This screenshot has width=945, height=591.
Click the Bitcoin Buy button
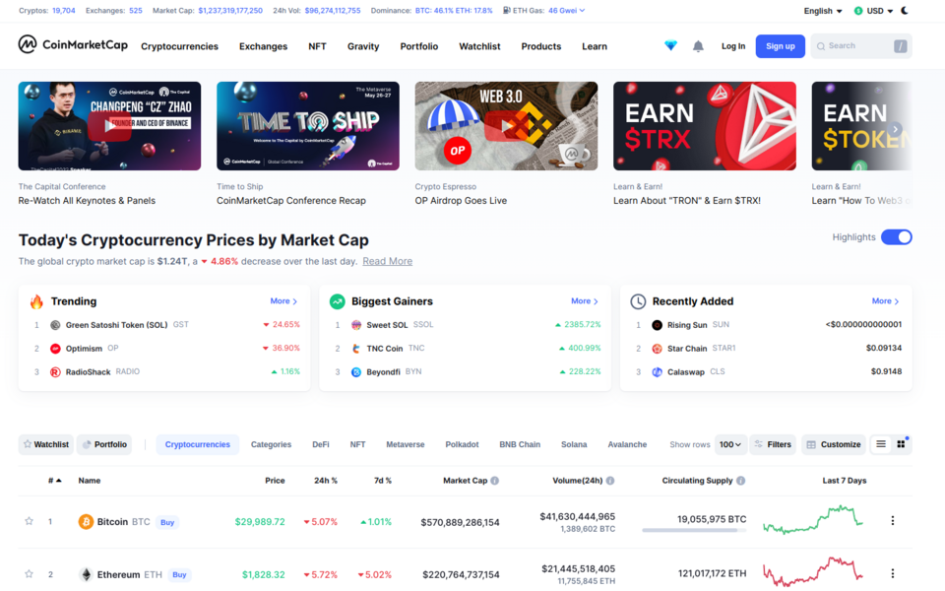pyautogui.click(x=167, y=522)
